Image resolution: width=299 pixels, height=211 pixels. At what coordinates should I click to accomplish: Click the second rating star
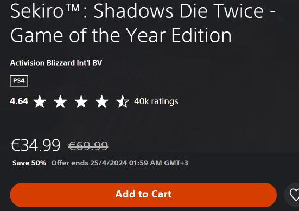tap(60, 101)
